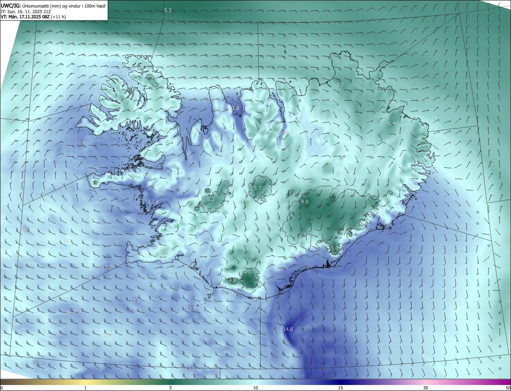
Task: Click the colour bar tick label 30
Action: [x=426, y=388]
